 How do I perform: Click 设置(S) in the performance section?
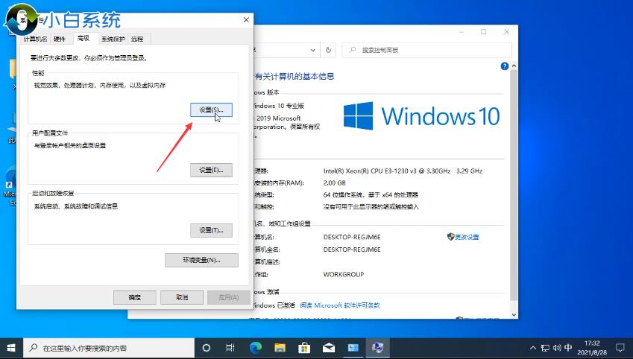[x=211, y=110]
